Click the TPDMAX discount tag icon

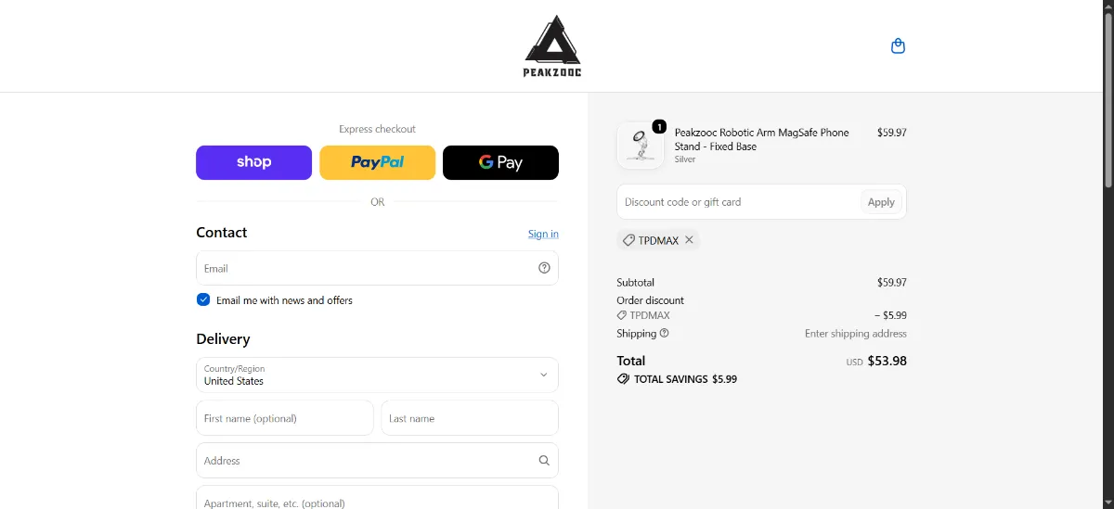(628, 240)
